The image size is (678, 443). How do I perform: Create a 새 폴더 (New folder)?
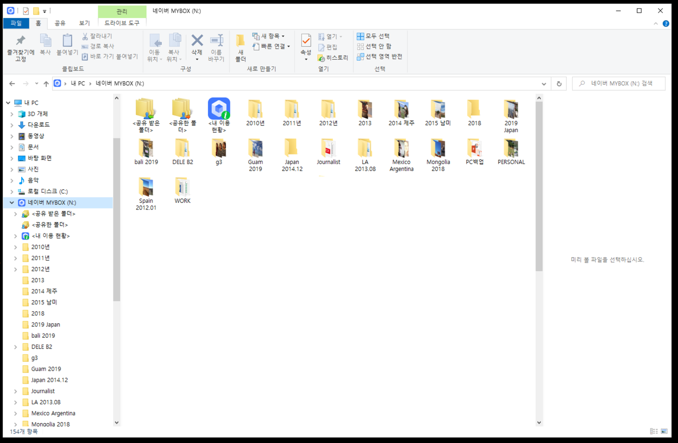(x=240, y=48)
